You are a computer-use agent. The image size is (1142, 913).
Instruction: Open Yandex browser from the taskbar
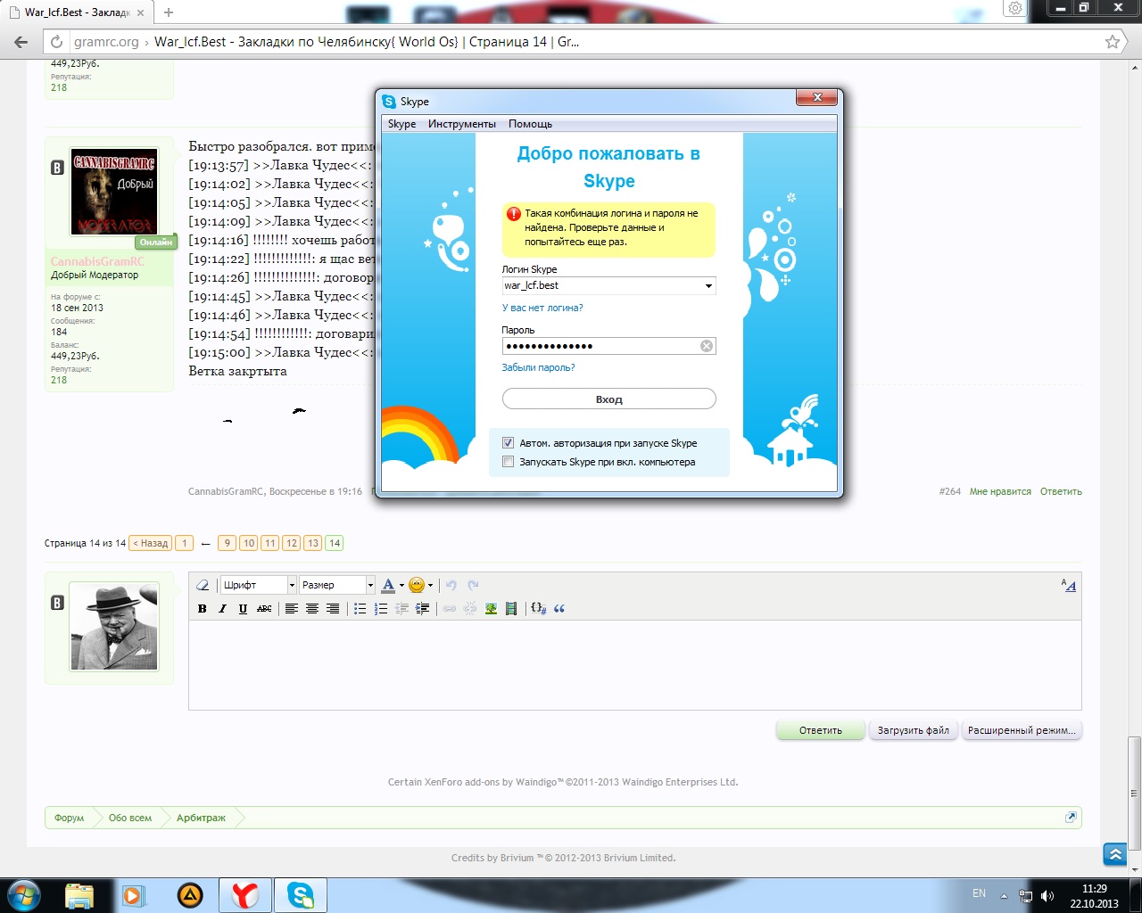245,895
